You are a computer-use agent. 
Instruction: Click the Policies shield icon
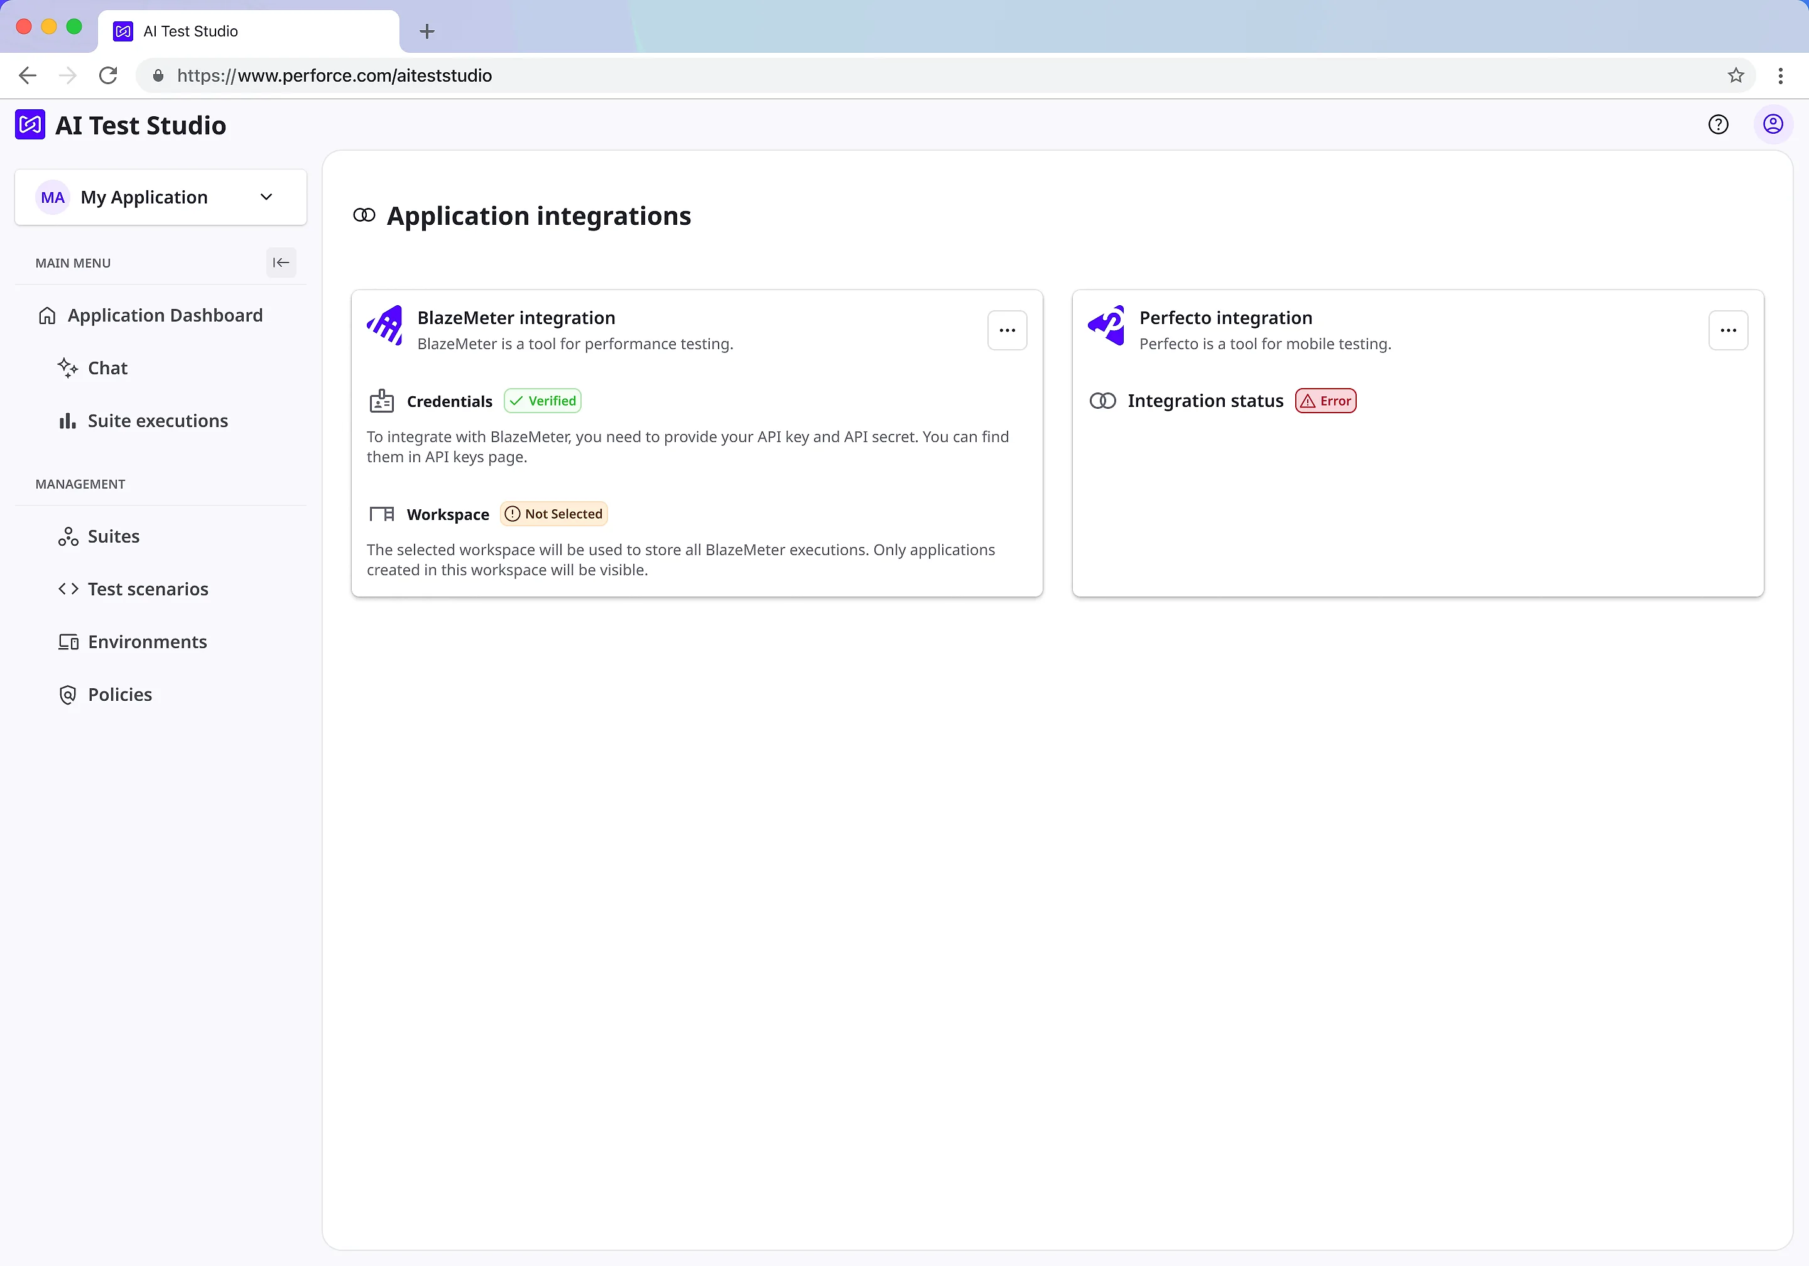68,695
